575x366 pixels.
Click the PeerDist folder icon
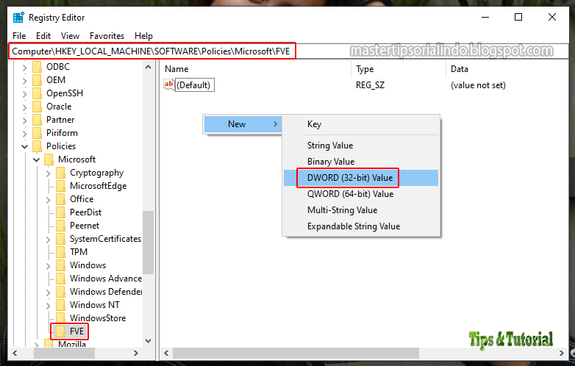pyautogui.click(x=60, y=212)
